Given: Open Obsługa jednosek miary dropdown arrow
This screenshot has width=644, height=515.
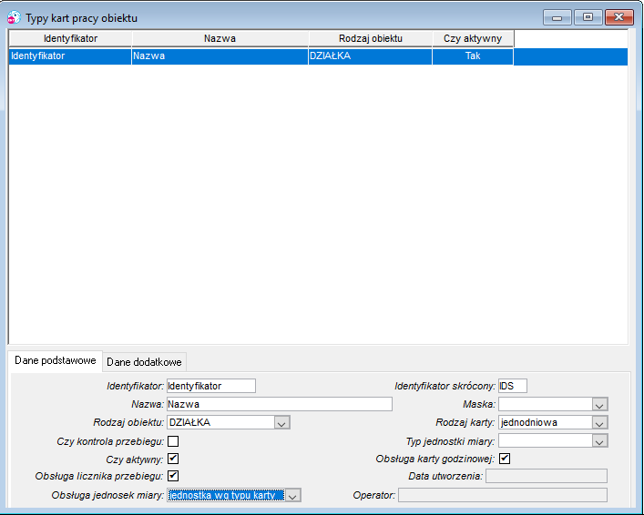Looking at the screenshot, I should tap(292, 495).
